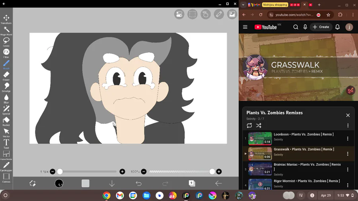Viewport: 358px width, 201px height.
Task: Decrease brush thickness with minus button
Action: tap(53, 172)
